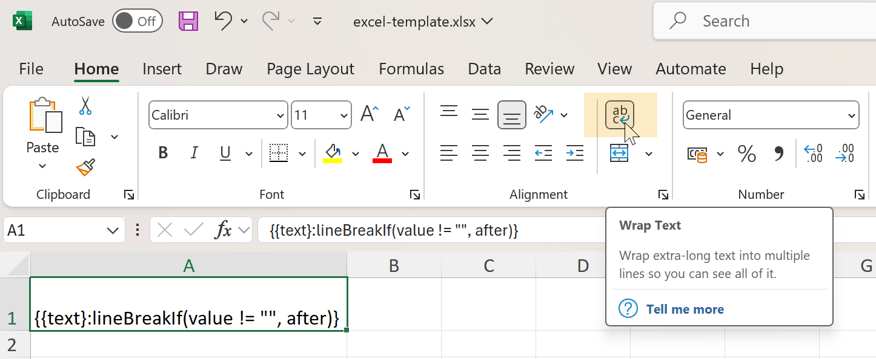876x359 pixels.
Task: Click the Merge & Center icon
Action: tap(619, 154)
